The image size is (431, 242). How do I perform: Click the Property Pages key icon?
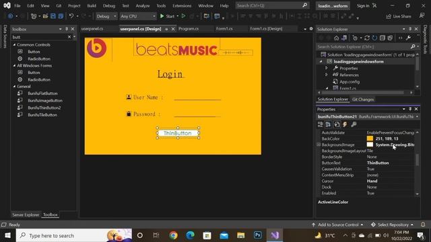(x=354, y=124)
